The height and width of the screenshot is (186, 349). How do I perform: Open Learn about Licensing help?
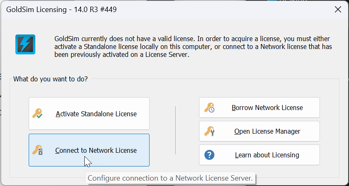[259, 155]
